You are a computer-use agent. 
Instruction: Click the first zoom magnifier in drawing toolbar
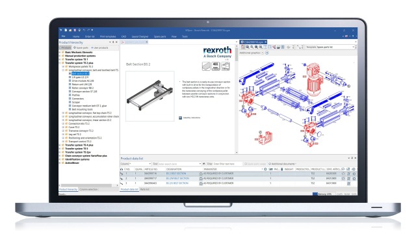pos(248,47)
